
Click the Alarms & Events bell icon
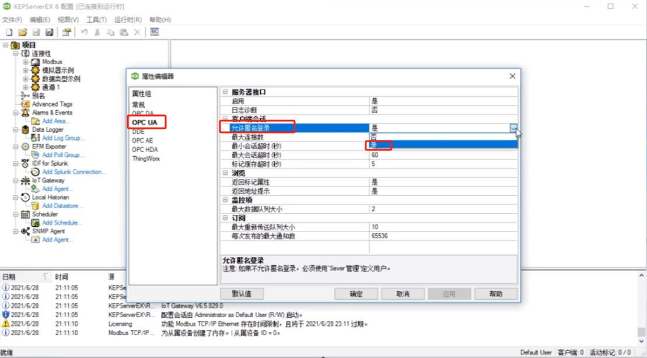click(x=25, y=113)
